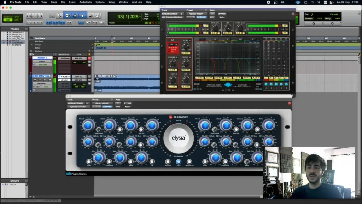This screenshot has height=204, width=362.
Task: Open macOS Spotlight search
Action: tap(319, 2)
